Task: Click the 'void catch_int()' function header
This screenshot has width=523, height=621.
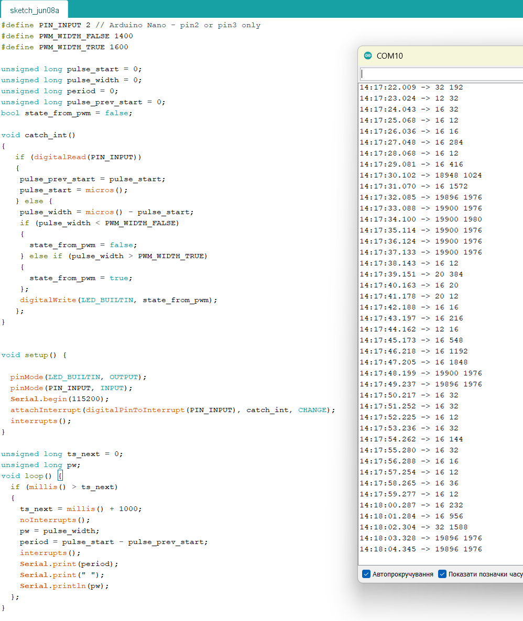Action: pos(38,135)
